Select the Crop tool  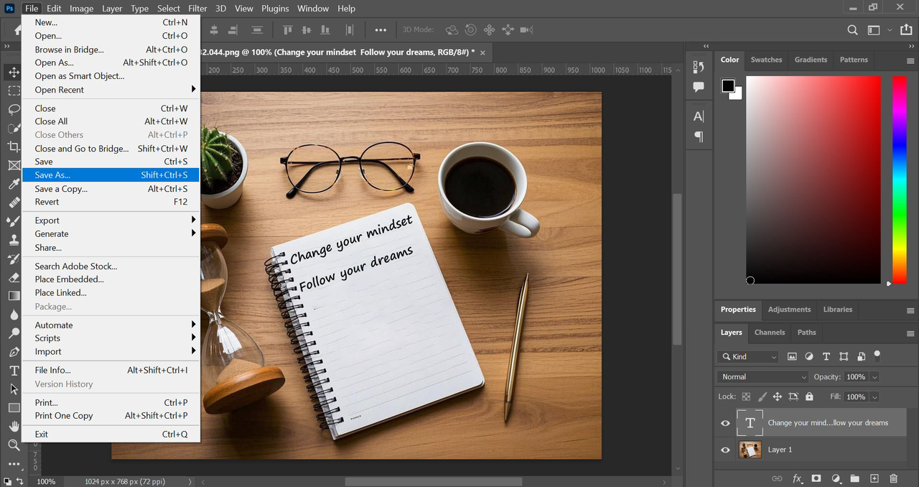[14, 147]
